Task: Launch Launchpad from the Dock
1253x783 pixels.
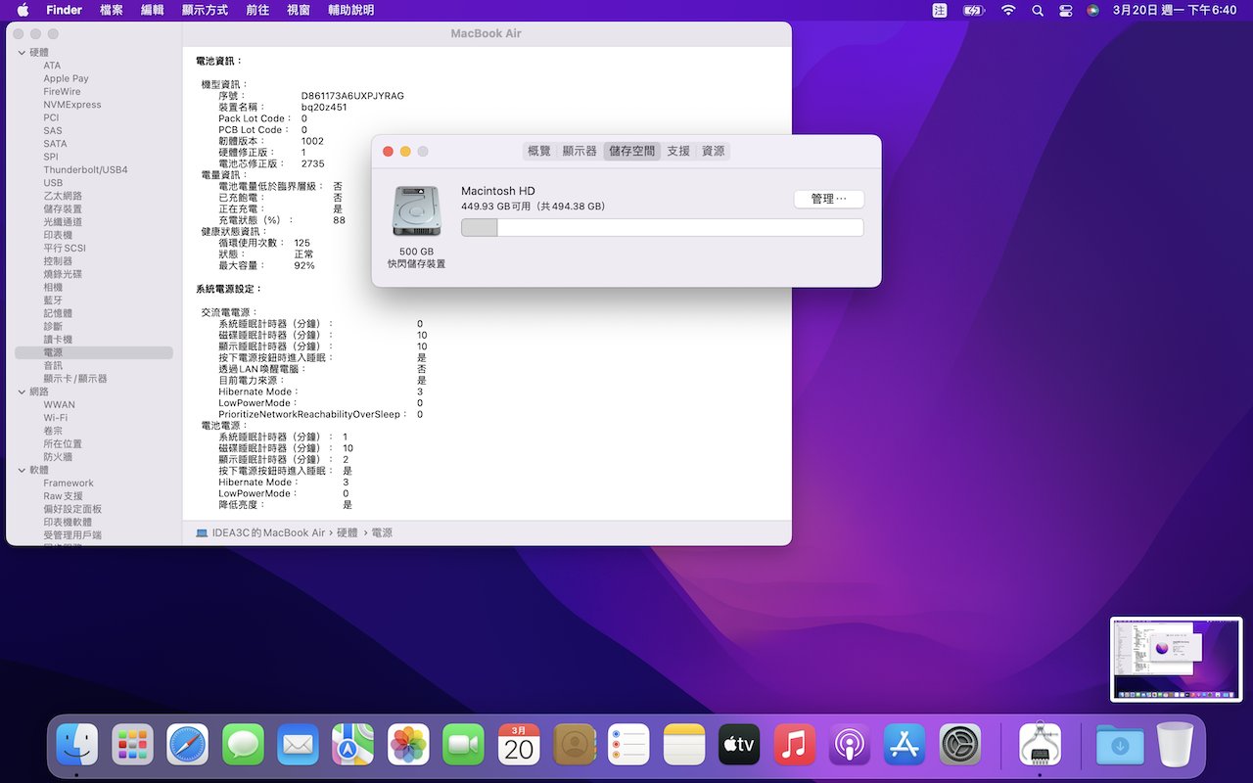Action: 132,745
